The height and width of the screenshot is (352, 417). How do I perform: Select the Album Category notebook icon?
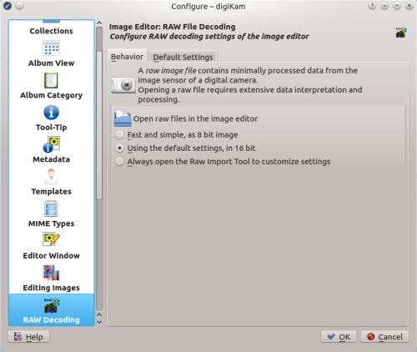pos(51,80)
